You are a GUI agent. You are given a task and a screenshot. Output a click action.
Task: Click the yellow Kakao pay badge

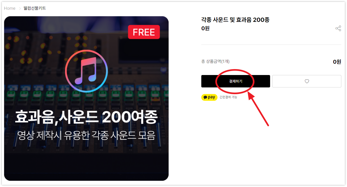209,97
